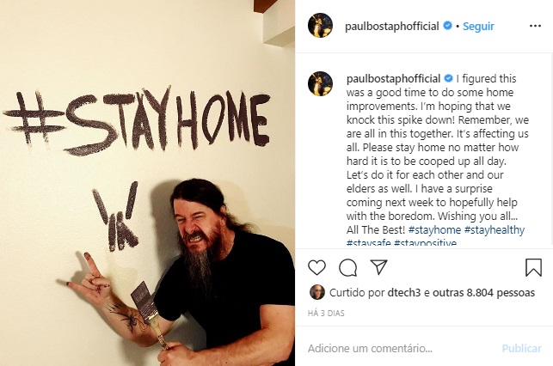The height and width of the screenshot is (366, 553).
Task: Open the #stayhealthy hashtag link
Action: point(495,230)
